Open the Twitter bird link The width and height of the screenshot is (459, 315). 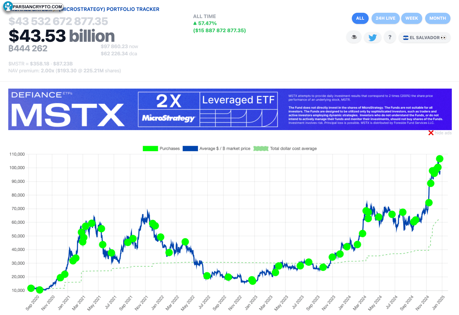pyautogui.click(x=373, y=37)
